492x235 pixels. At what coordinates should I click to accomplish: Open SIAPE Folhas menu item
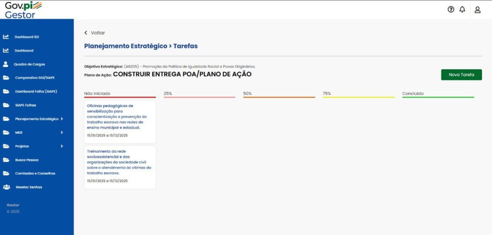[x=25, y=105]
